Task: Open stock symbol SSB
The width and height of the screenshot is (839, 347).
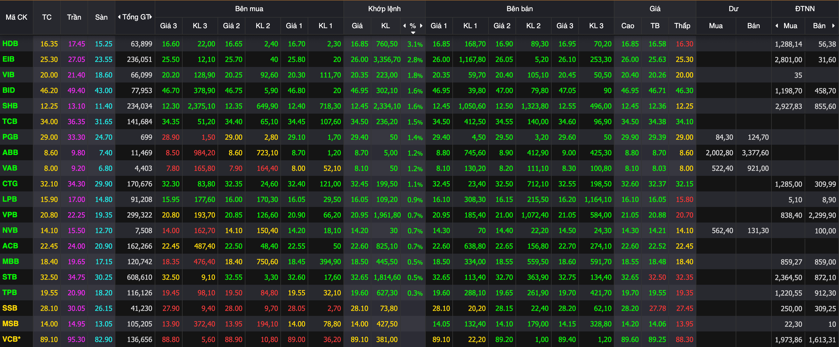Action: coord(10,308)
